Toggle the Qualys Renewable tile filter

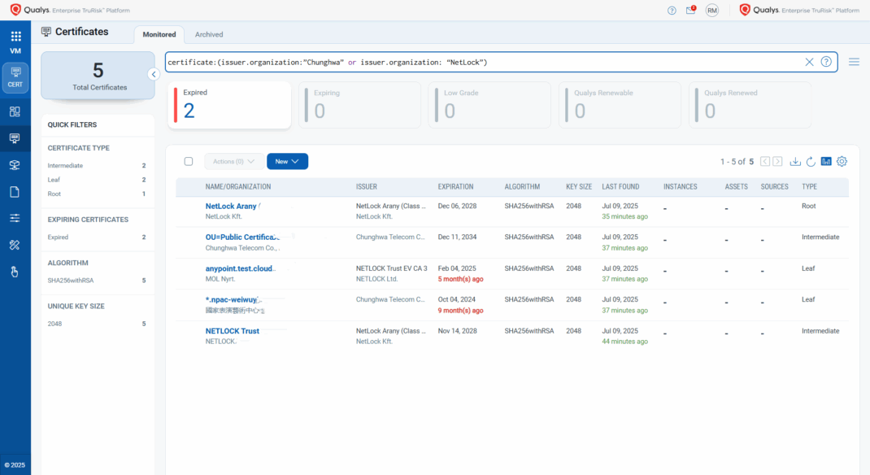620,104
